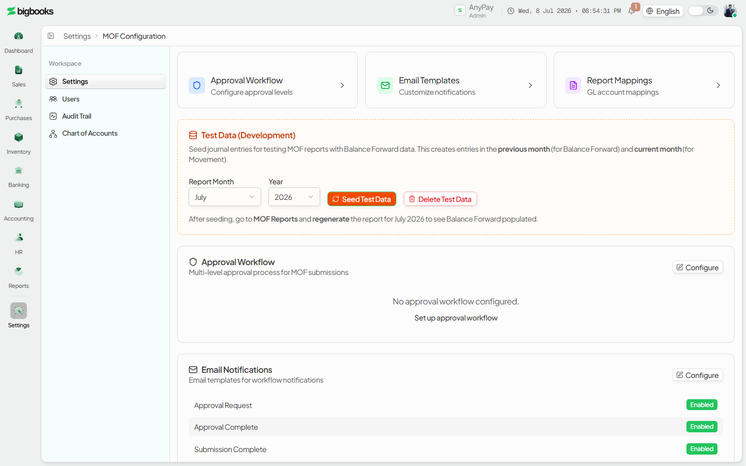Toggle the Approval Complete Enabled badge
This screenshot has height=466, width=746.
[x=702, y=427]
